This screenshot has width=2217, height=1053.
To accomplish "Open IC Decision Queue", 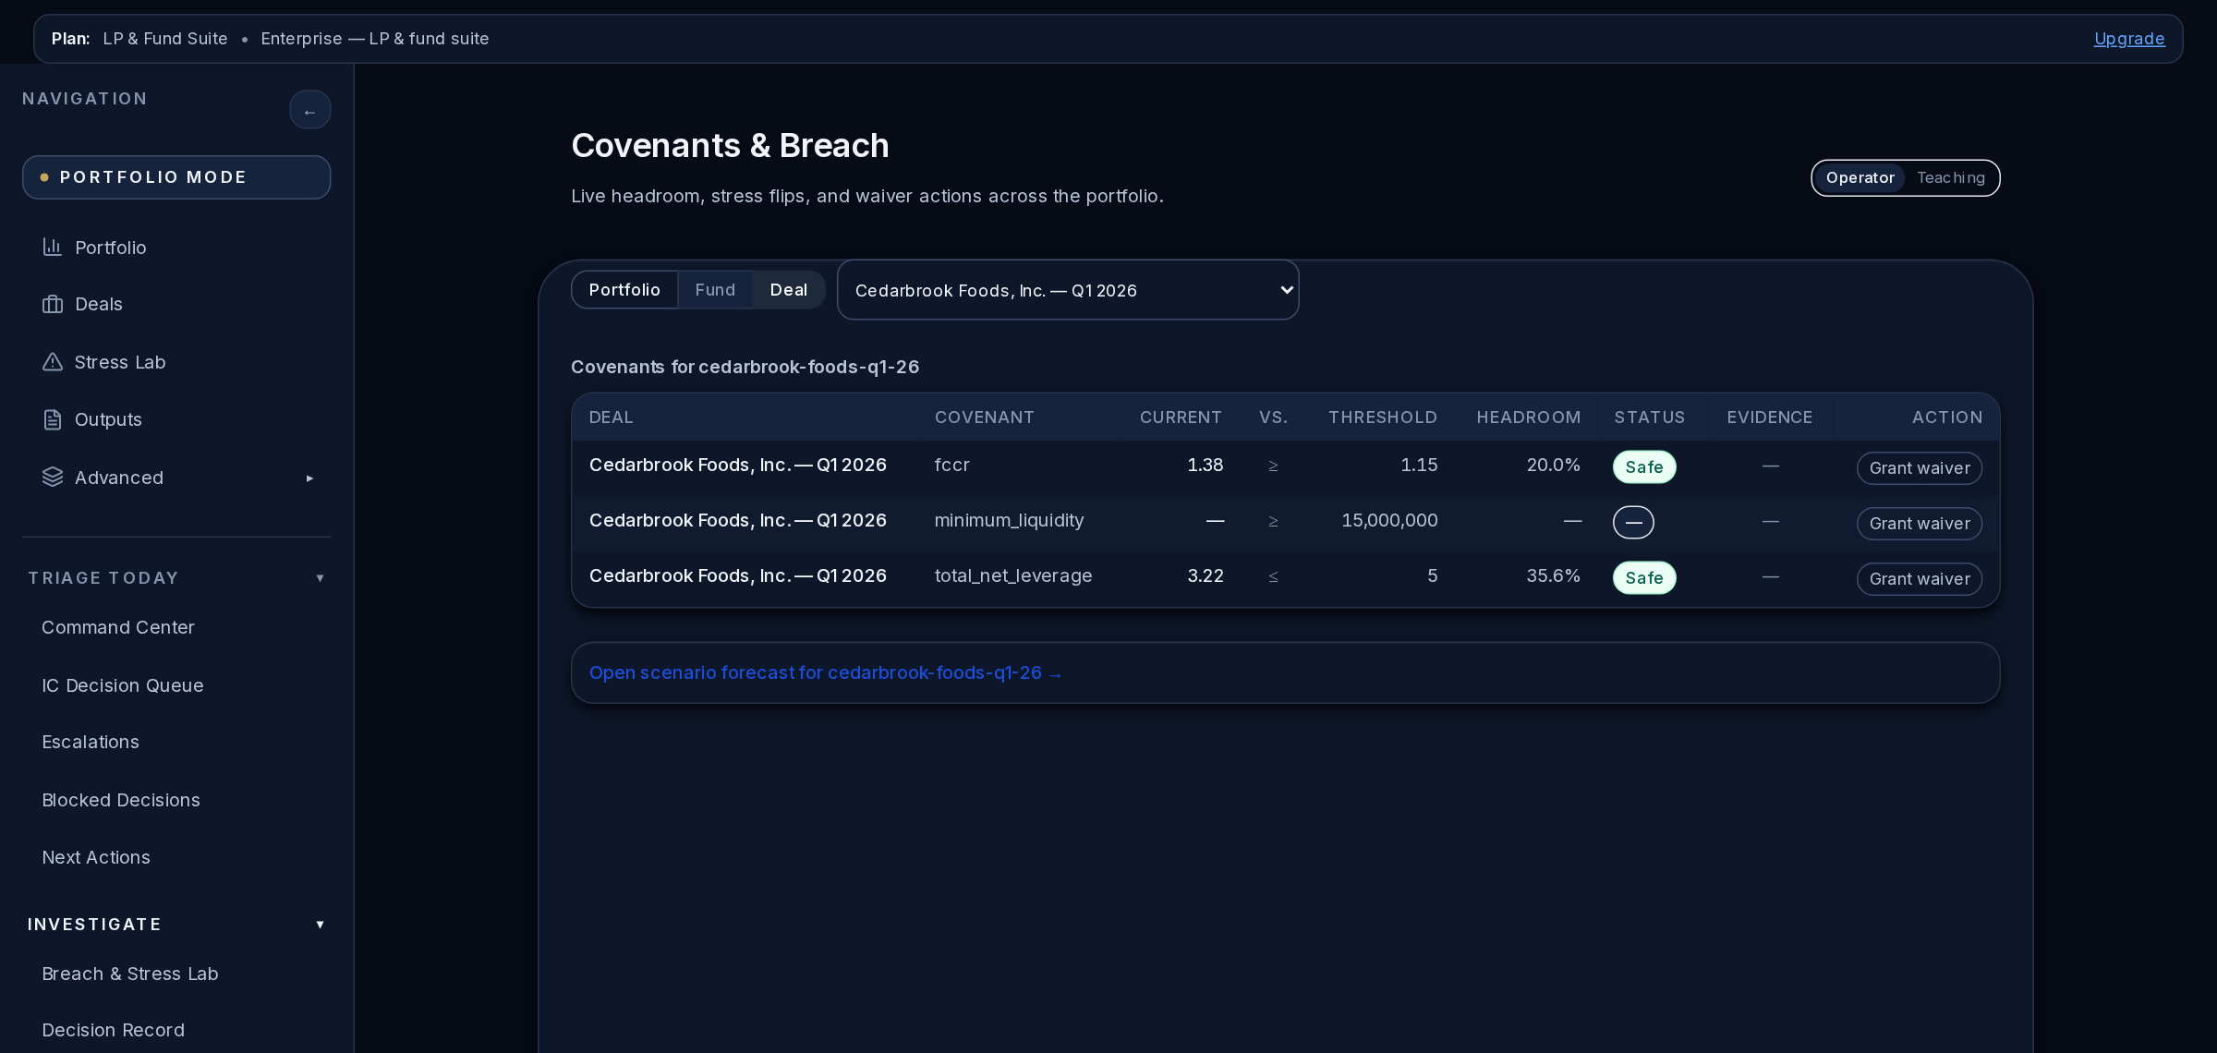I will [x=123, y=685].
